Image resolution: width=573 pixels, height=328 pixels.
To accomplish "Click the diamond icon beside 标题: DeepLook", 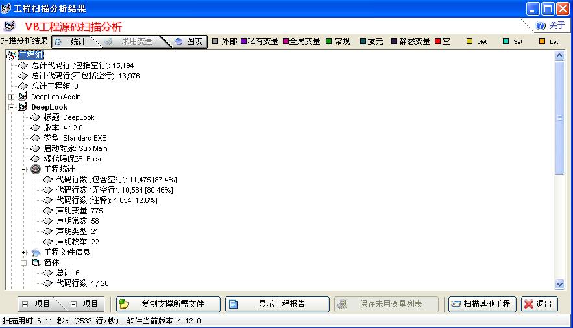I will point(36,117).
